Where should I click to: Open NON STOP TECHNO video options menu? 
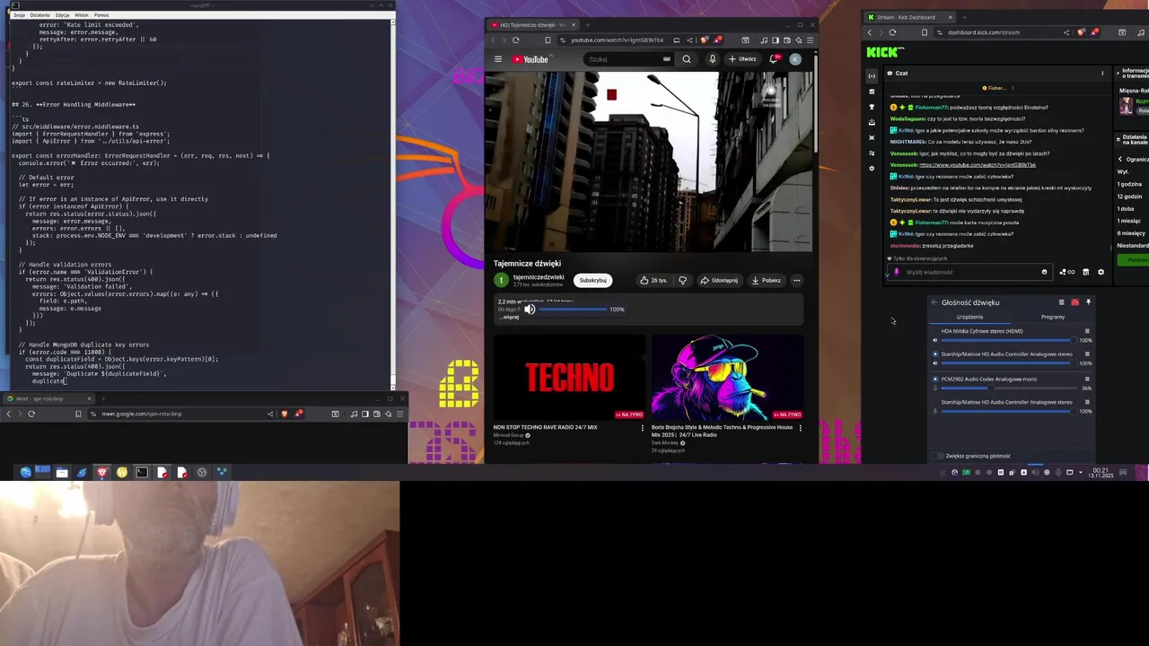642,428
